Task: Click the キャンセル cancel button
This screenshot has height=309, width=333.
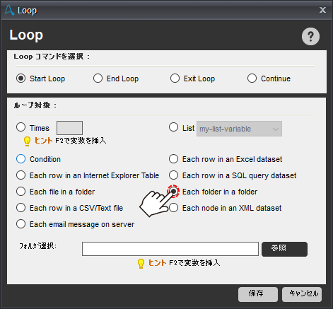Action: (302, 294)
